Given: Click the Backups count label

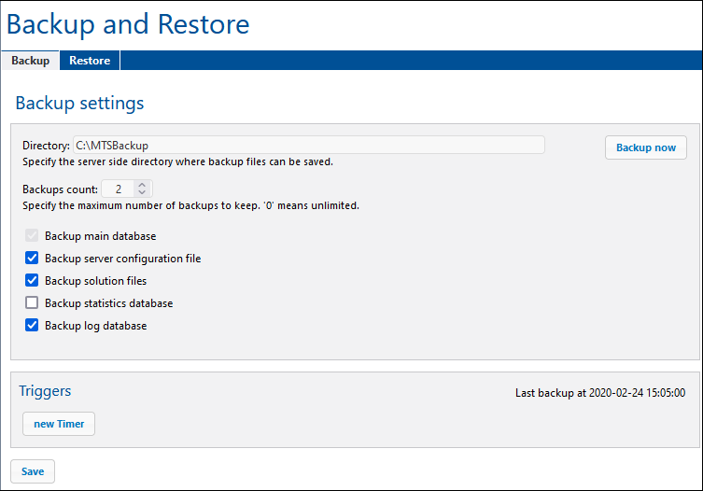Looking at the screenshot, I should [x=60, y=189].
